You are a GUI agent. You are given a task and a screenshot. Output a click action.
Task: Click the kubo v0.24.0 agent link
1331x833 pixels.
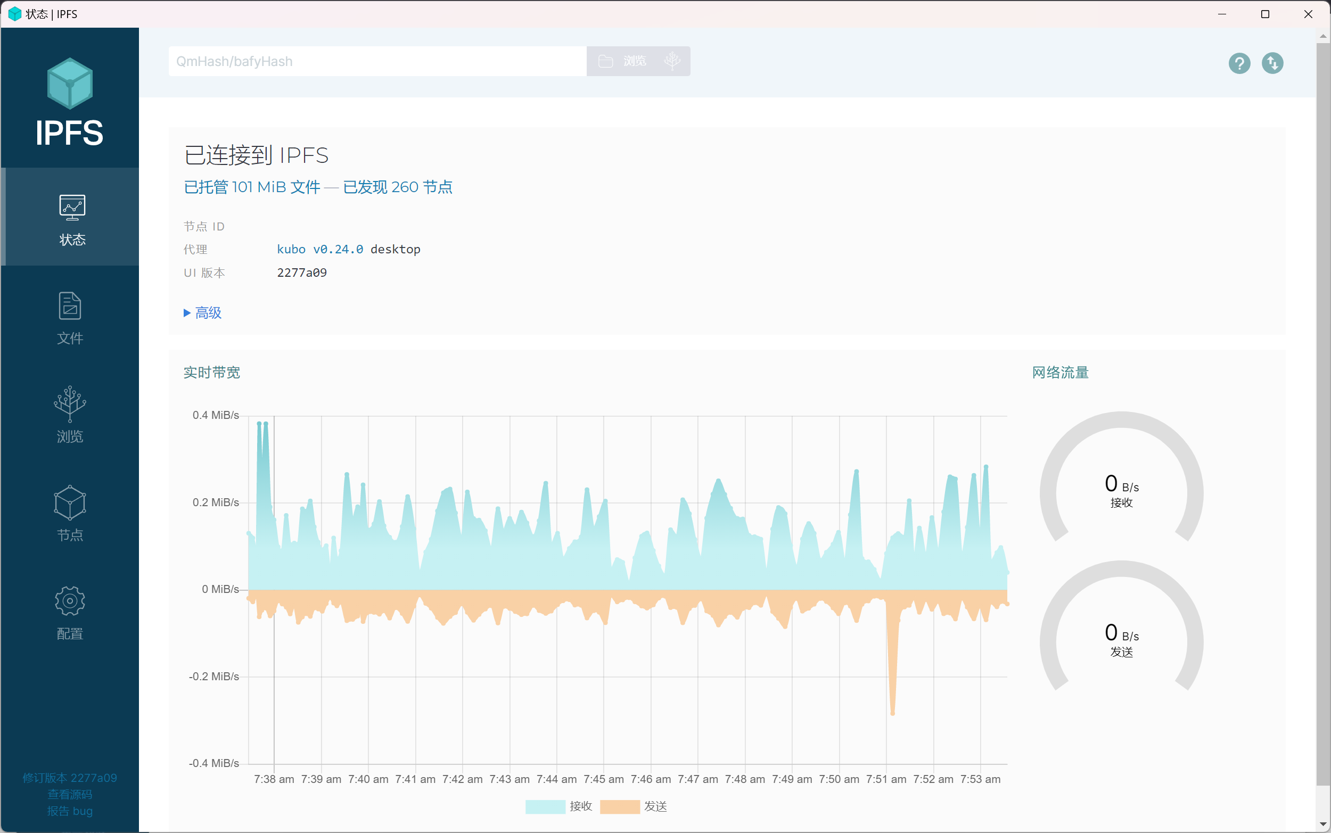(319, 250)
